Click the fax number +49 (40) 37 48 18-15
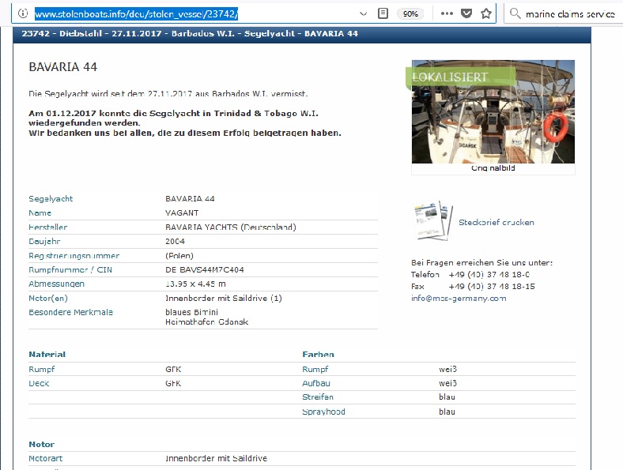The image size is (623, 470). 492,286
